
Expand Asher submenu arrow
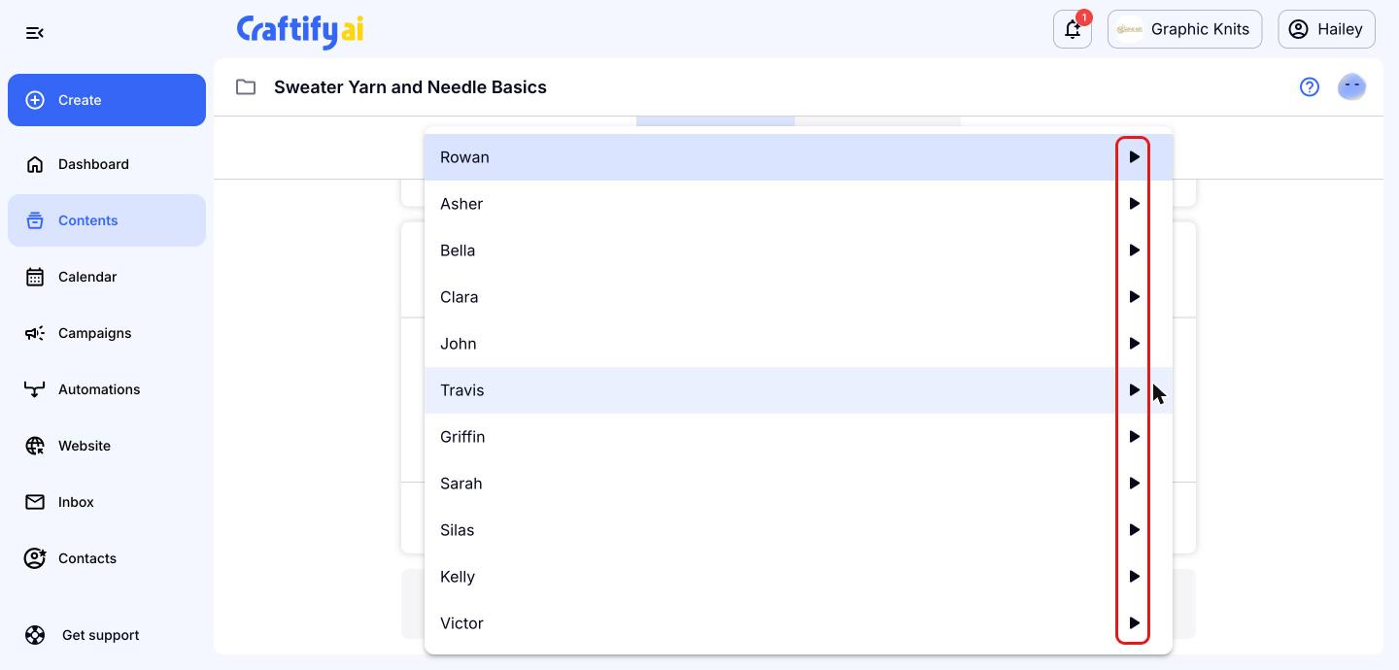(1134, 204)
